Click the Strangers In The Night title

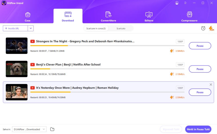[x=85, y=41]
